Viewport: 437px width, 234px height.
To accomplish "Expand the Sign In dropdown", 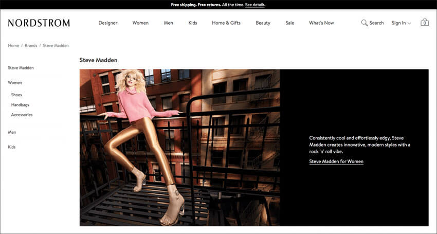I will click(401, 23).
